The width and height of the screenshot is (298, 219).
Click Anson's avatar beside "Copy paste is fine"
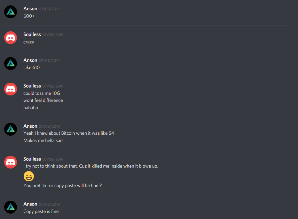11,207
